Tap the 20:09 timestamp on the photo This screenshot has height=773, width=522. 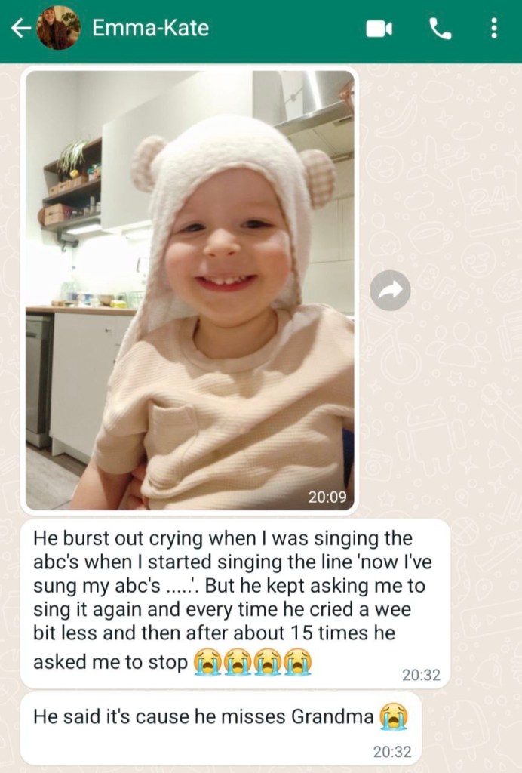click(x=327, y=497)
